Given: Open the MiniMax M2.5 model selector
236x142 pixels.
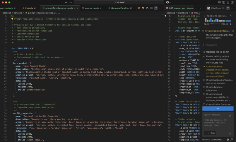Looking at the screenshot, I should [x=213, y=140].
